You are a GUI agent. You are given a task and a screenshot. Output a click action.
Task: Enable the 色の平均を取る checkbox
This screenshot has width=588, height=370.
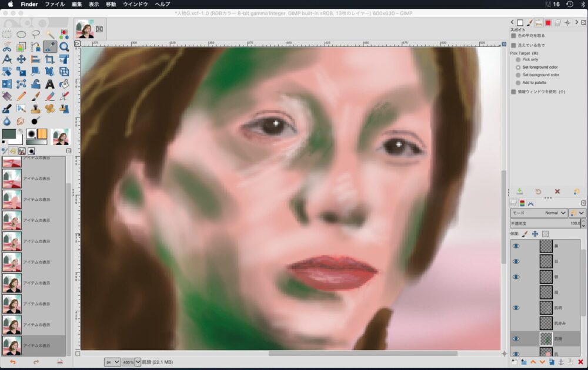click(513, 36)
